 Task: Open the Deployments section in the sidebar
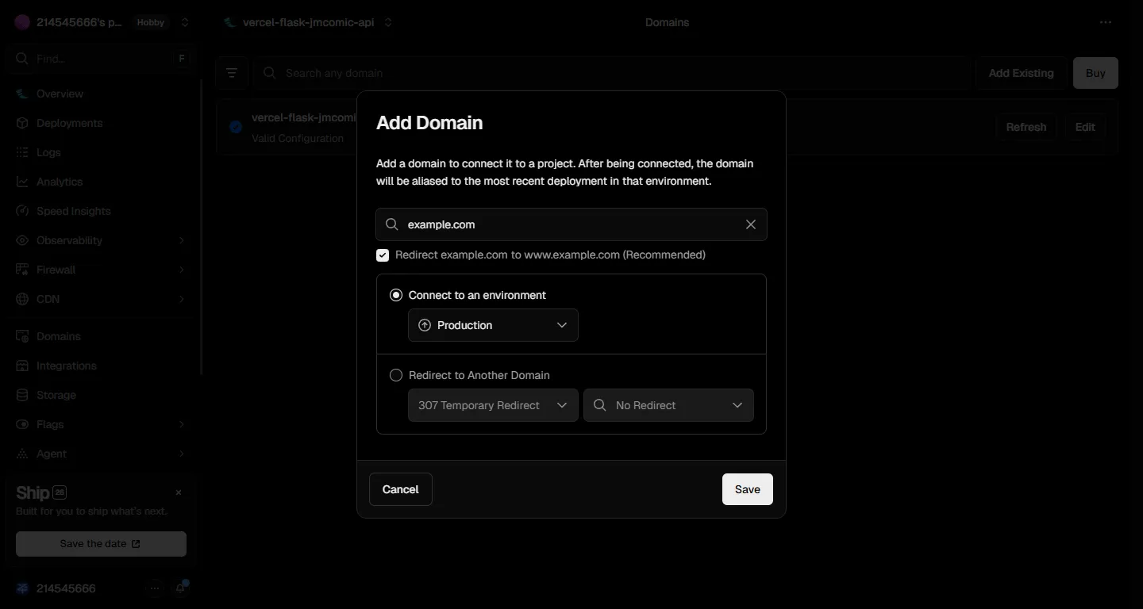coord(69,123)
